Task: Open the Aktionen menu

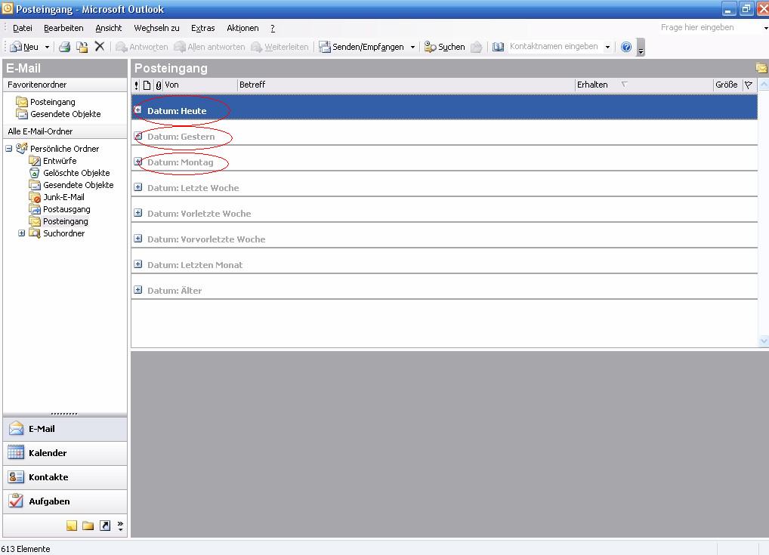Action: coord(242,28)
